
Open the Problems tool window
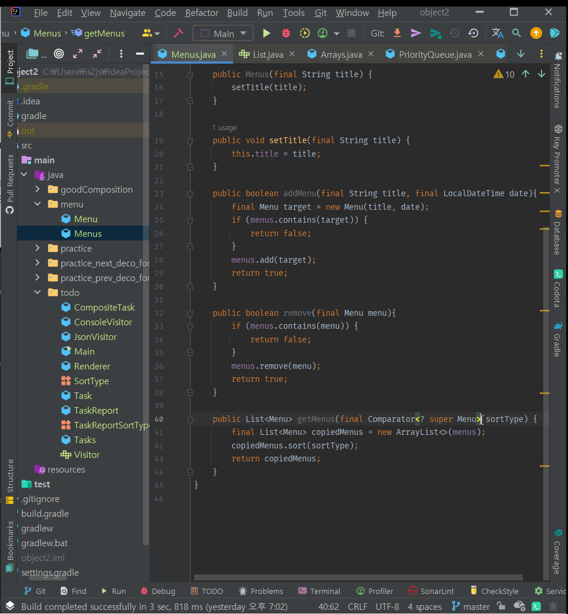pyautogui.click(x=261, y=591)
